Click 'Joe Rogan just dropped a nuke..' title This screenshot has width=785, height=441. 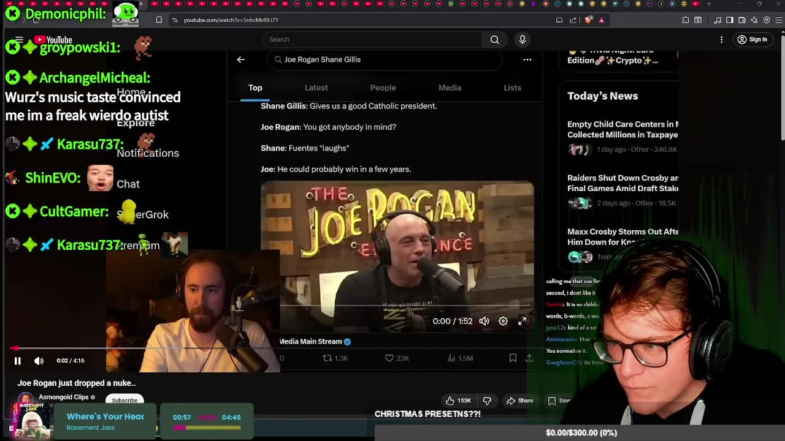pos(77,383)
